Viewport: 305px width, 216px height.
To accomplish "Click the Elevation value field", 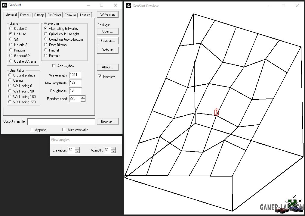I will 71,150.
